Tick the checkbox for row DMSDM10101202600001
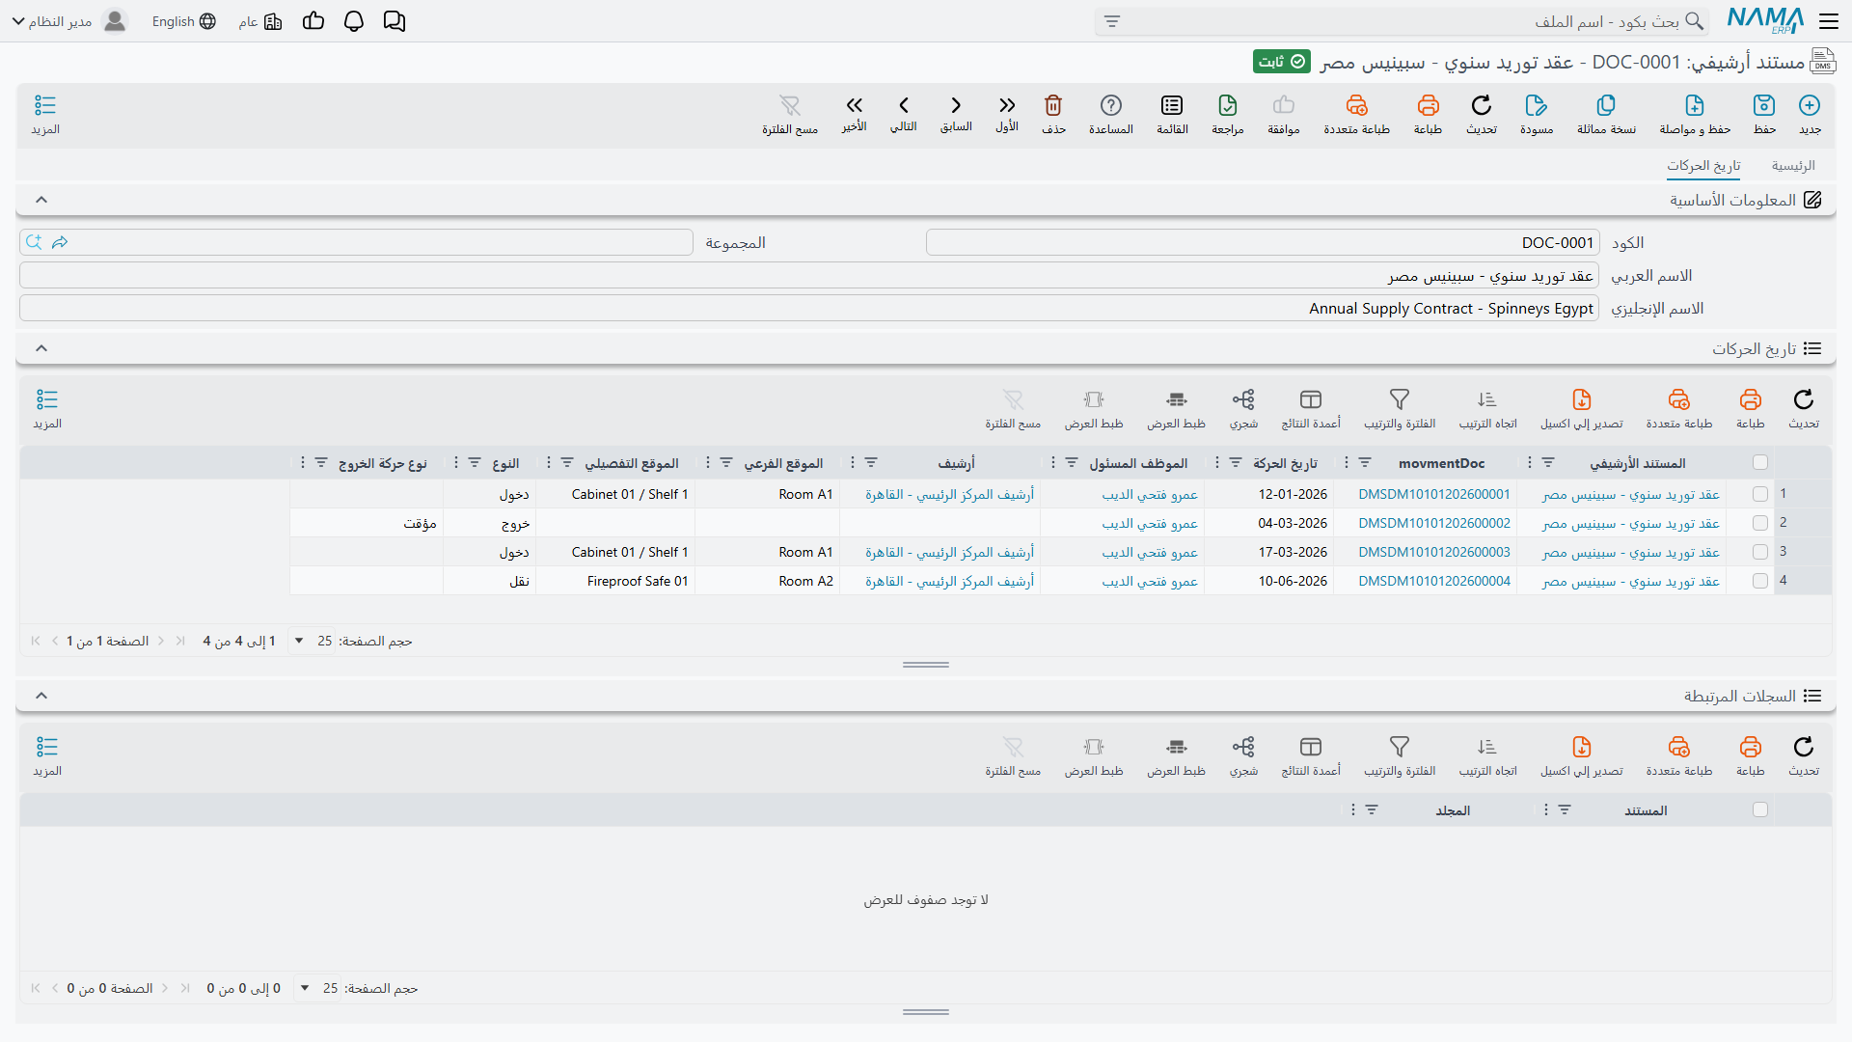 click(x=1760, y=494)
